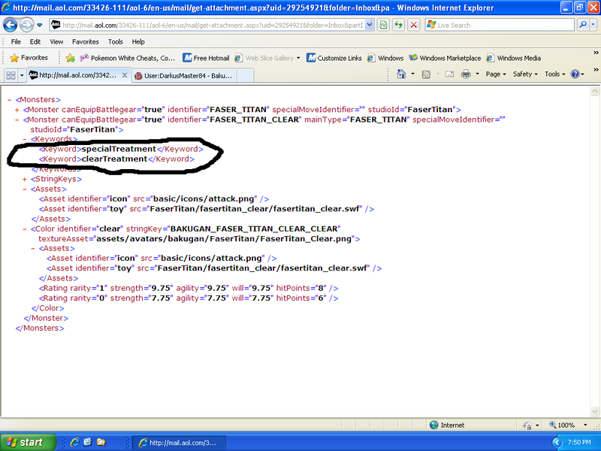Collapse the Monsters root XML node
The height and width of the screenshot is (451, 601).
[x=8, y=99]
